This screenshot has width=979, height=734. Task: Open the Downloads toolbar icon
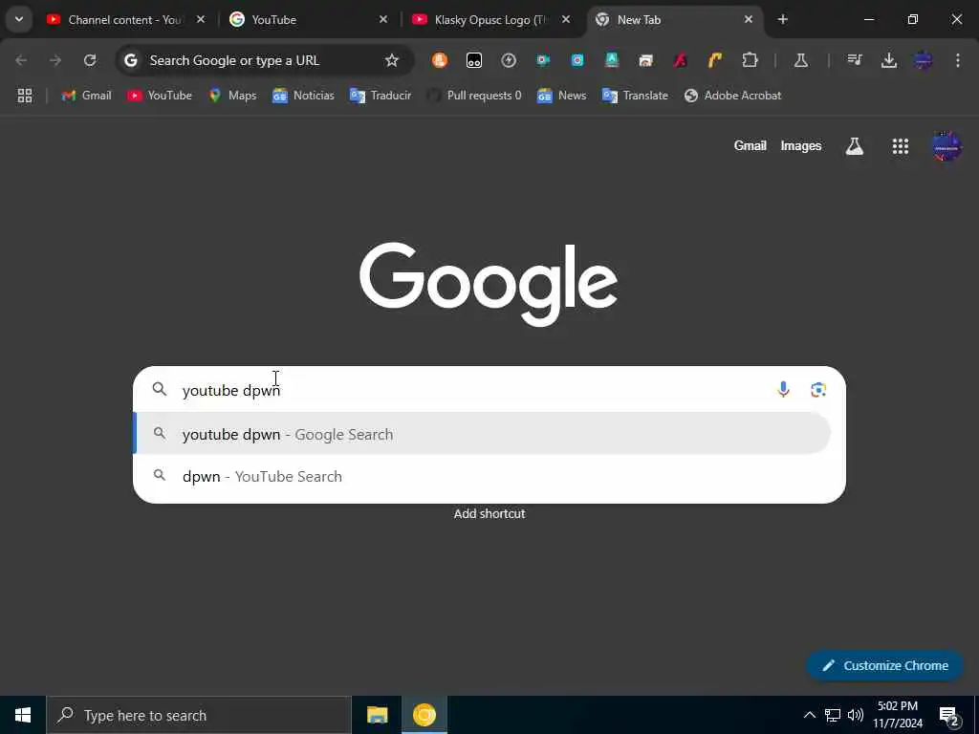pos(888,60)
